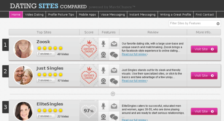Click the EliteSingles webcam feature icon
This screenshot has height=121, width=224.
tap(103, 117)
